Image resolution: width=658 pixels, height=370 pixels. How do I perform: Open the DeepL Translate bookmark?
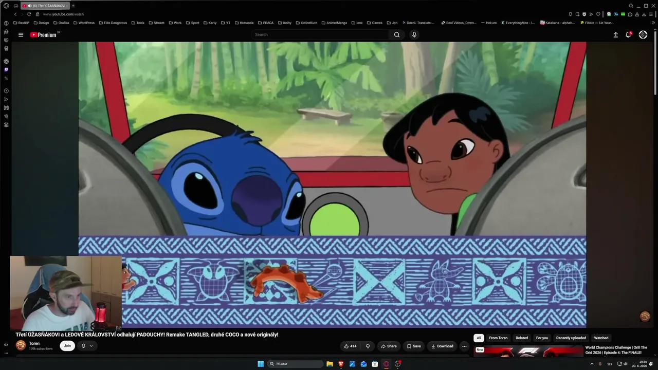click(418, 23)
